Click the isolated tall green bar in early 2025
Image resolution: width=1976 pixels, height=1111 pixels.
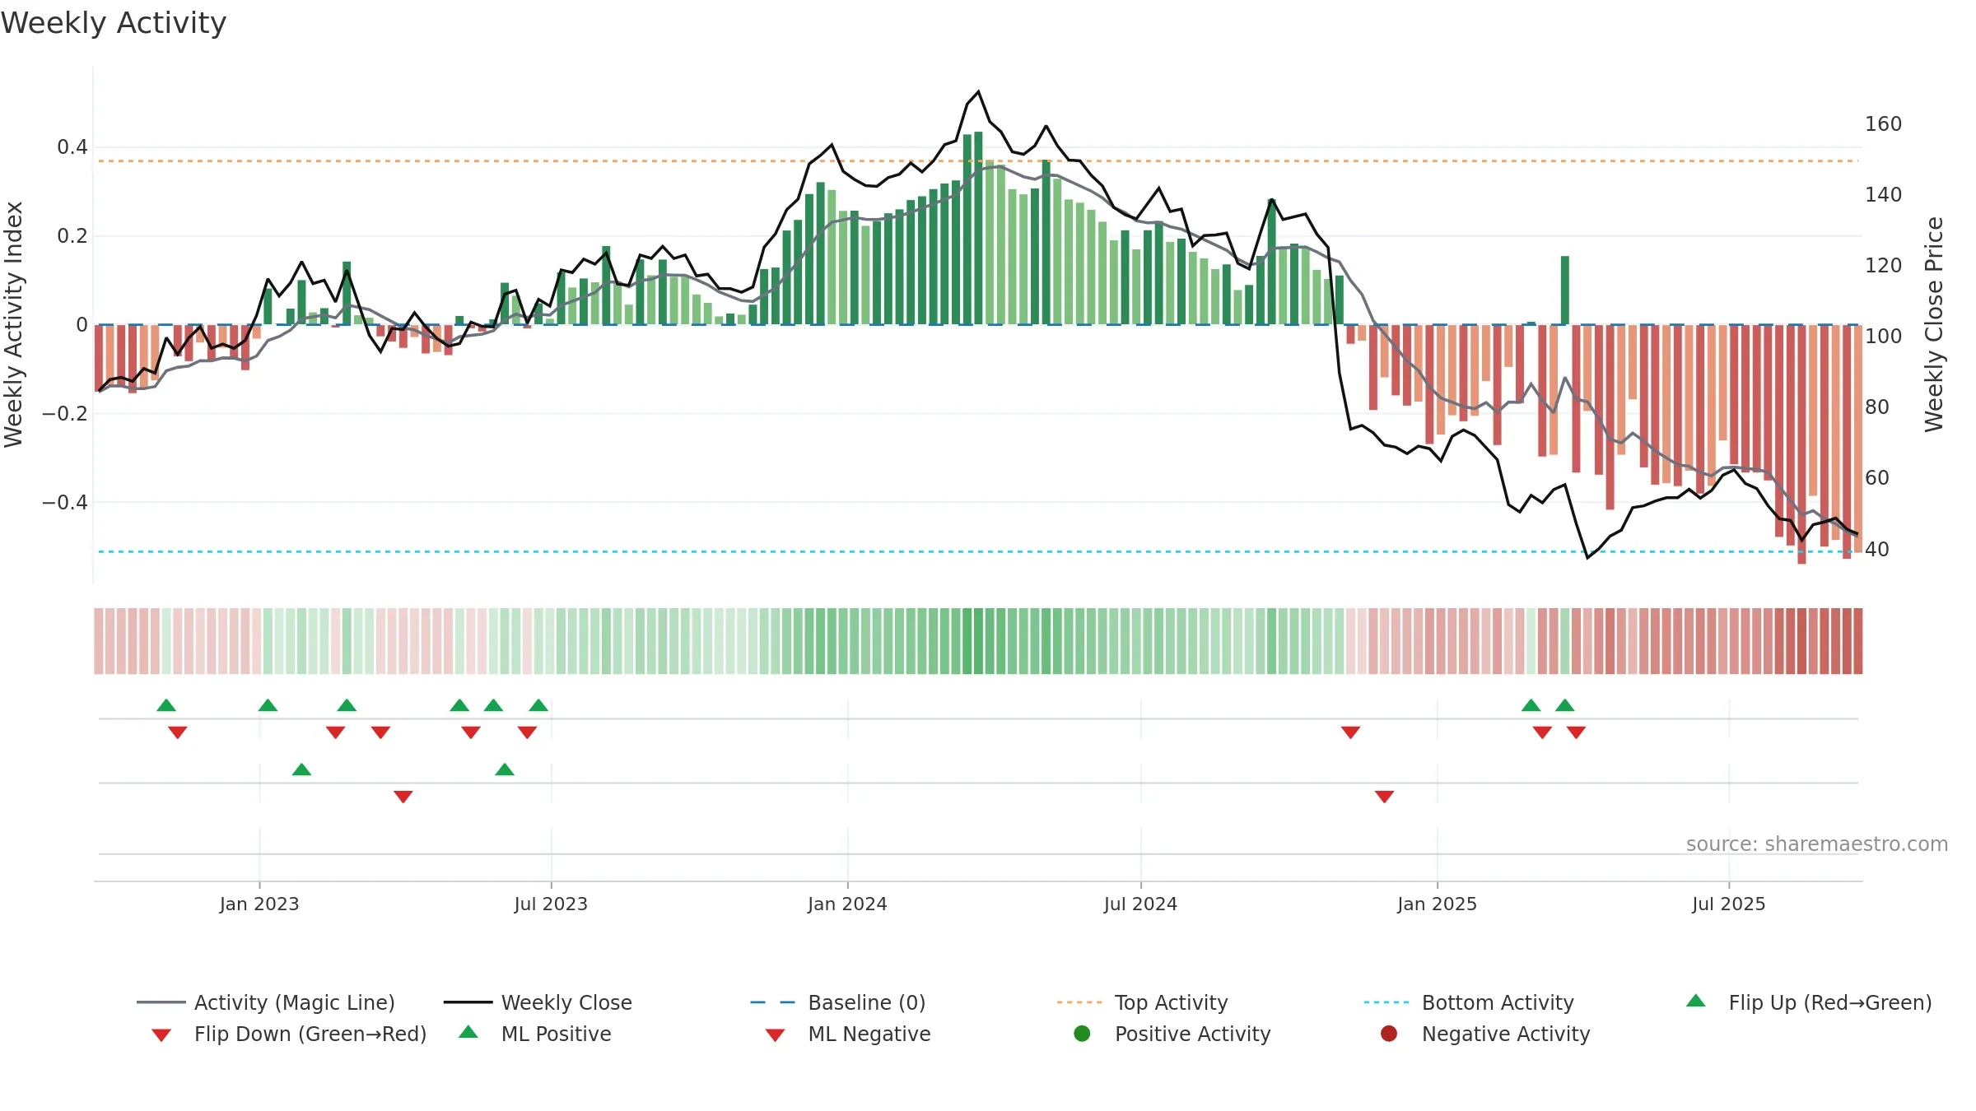(x=1564, y=291)
